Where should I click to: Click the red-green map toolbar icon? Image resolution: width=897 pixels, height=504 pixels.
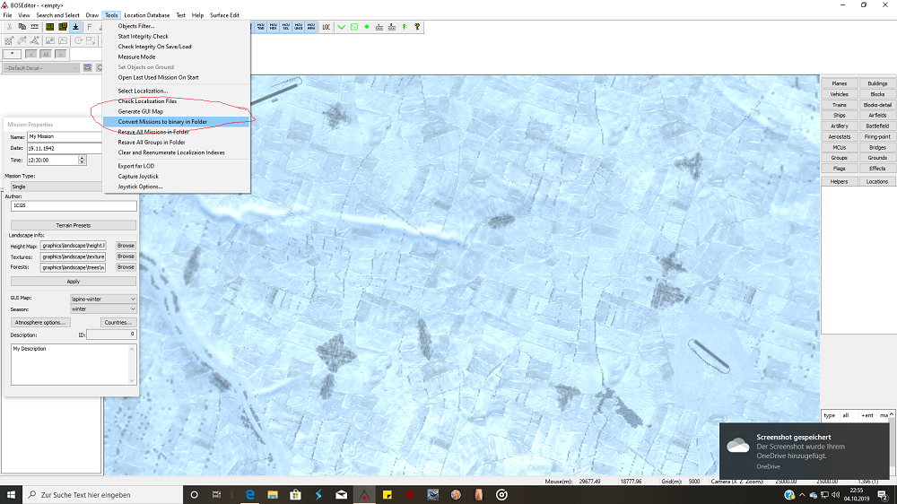[x=49, y=27]
